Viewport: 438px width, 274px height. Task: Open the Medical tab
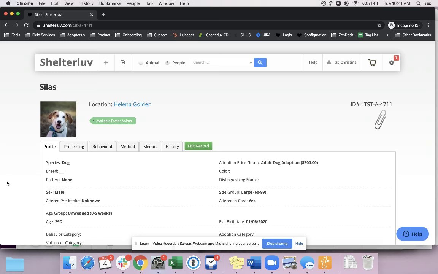click(x=128, y=147)
